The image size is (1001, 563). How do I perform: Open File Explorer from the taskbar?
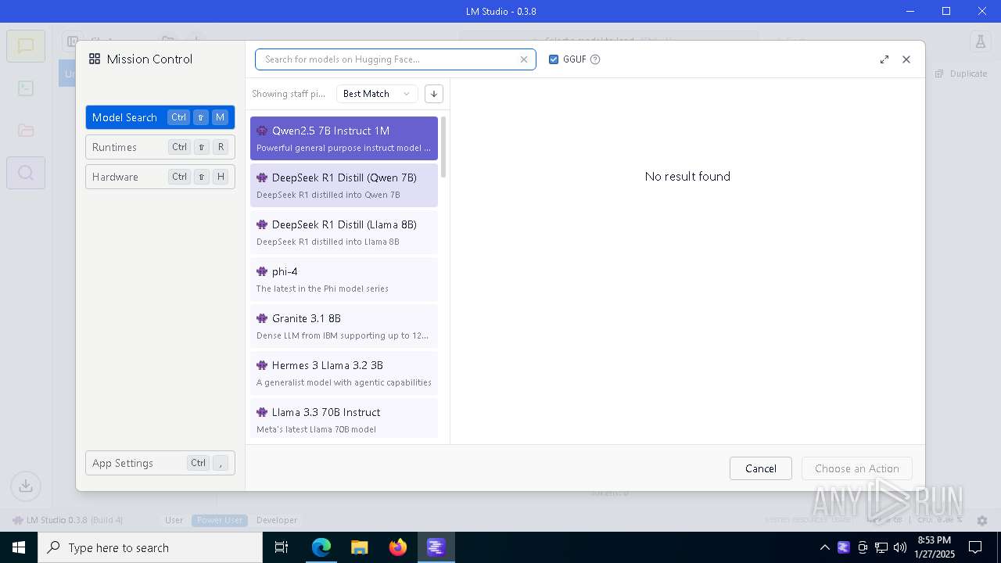coord(359,547)
